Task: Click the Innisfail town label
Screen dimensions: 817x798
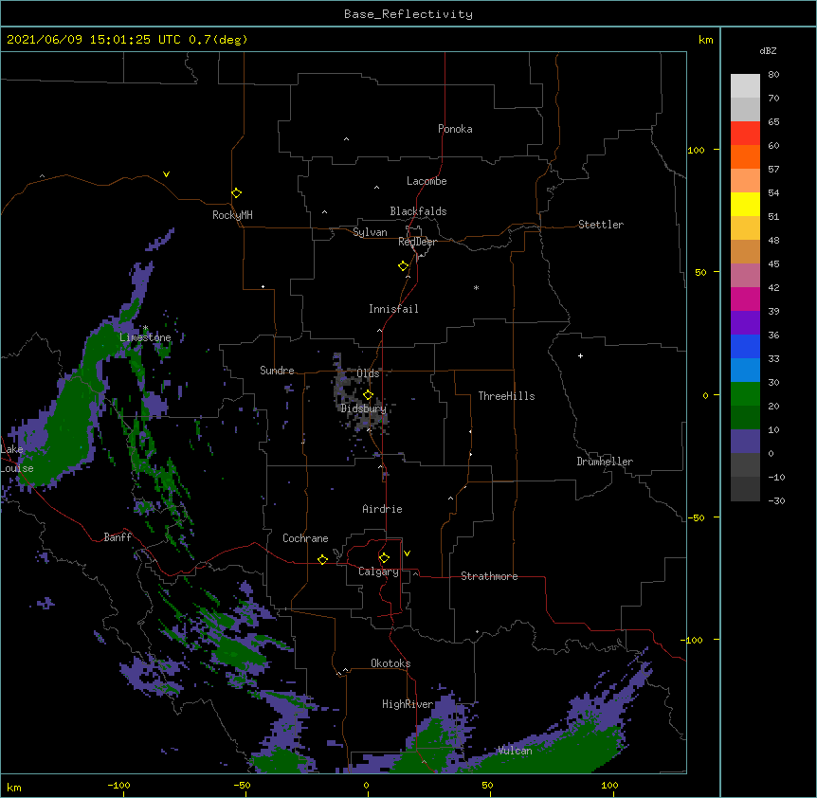Action: (x=393, y=309)
